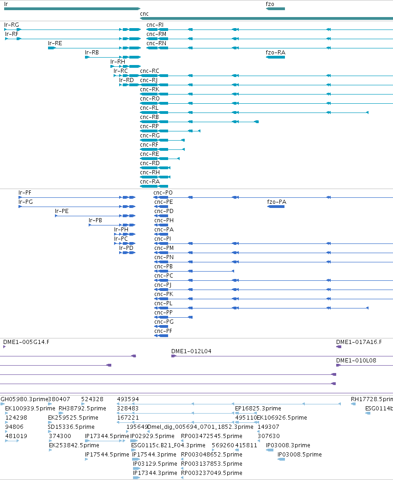Click the cnc-RG transcript label
Screen dimensions: 393x480
click(x=150, y=135)
